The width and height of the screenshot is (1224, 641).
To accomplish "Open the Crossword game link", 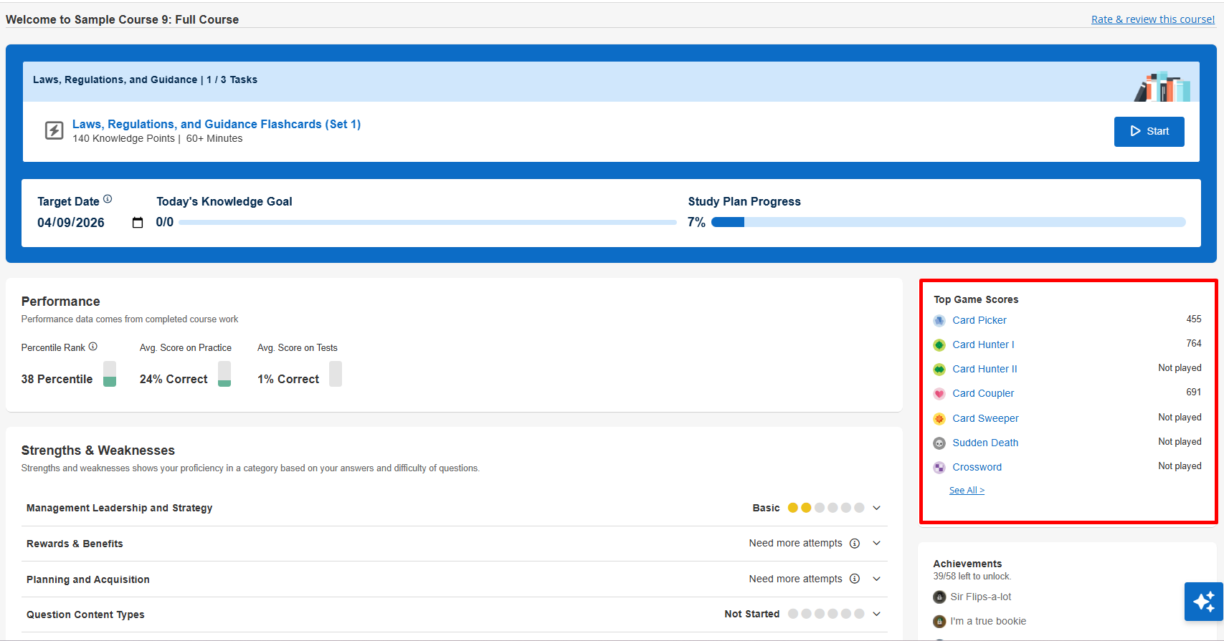I will (977, 467).
